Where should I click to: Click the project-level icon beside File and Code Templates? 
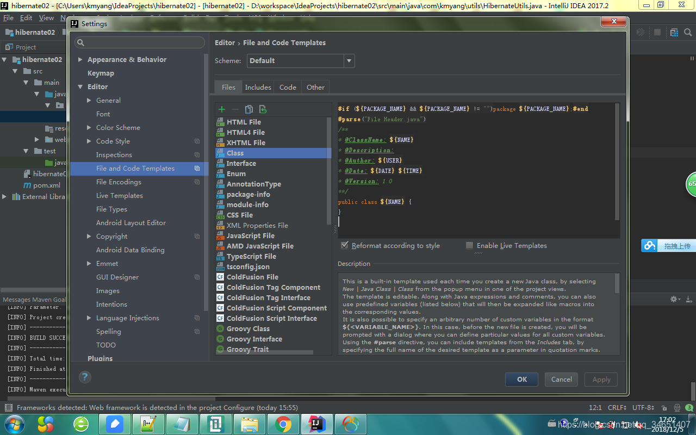coord(197,169)
